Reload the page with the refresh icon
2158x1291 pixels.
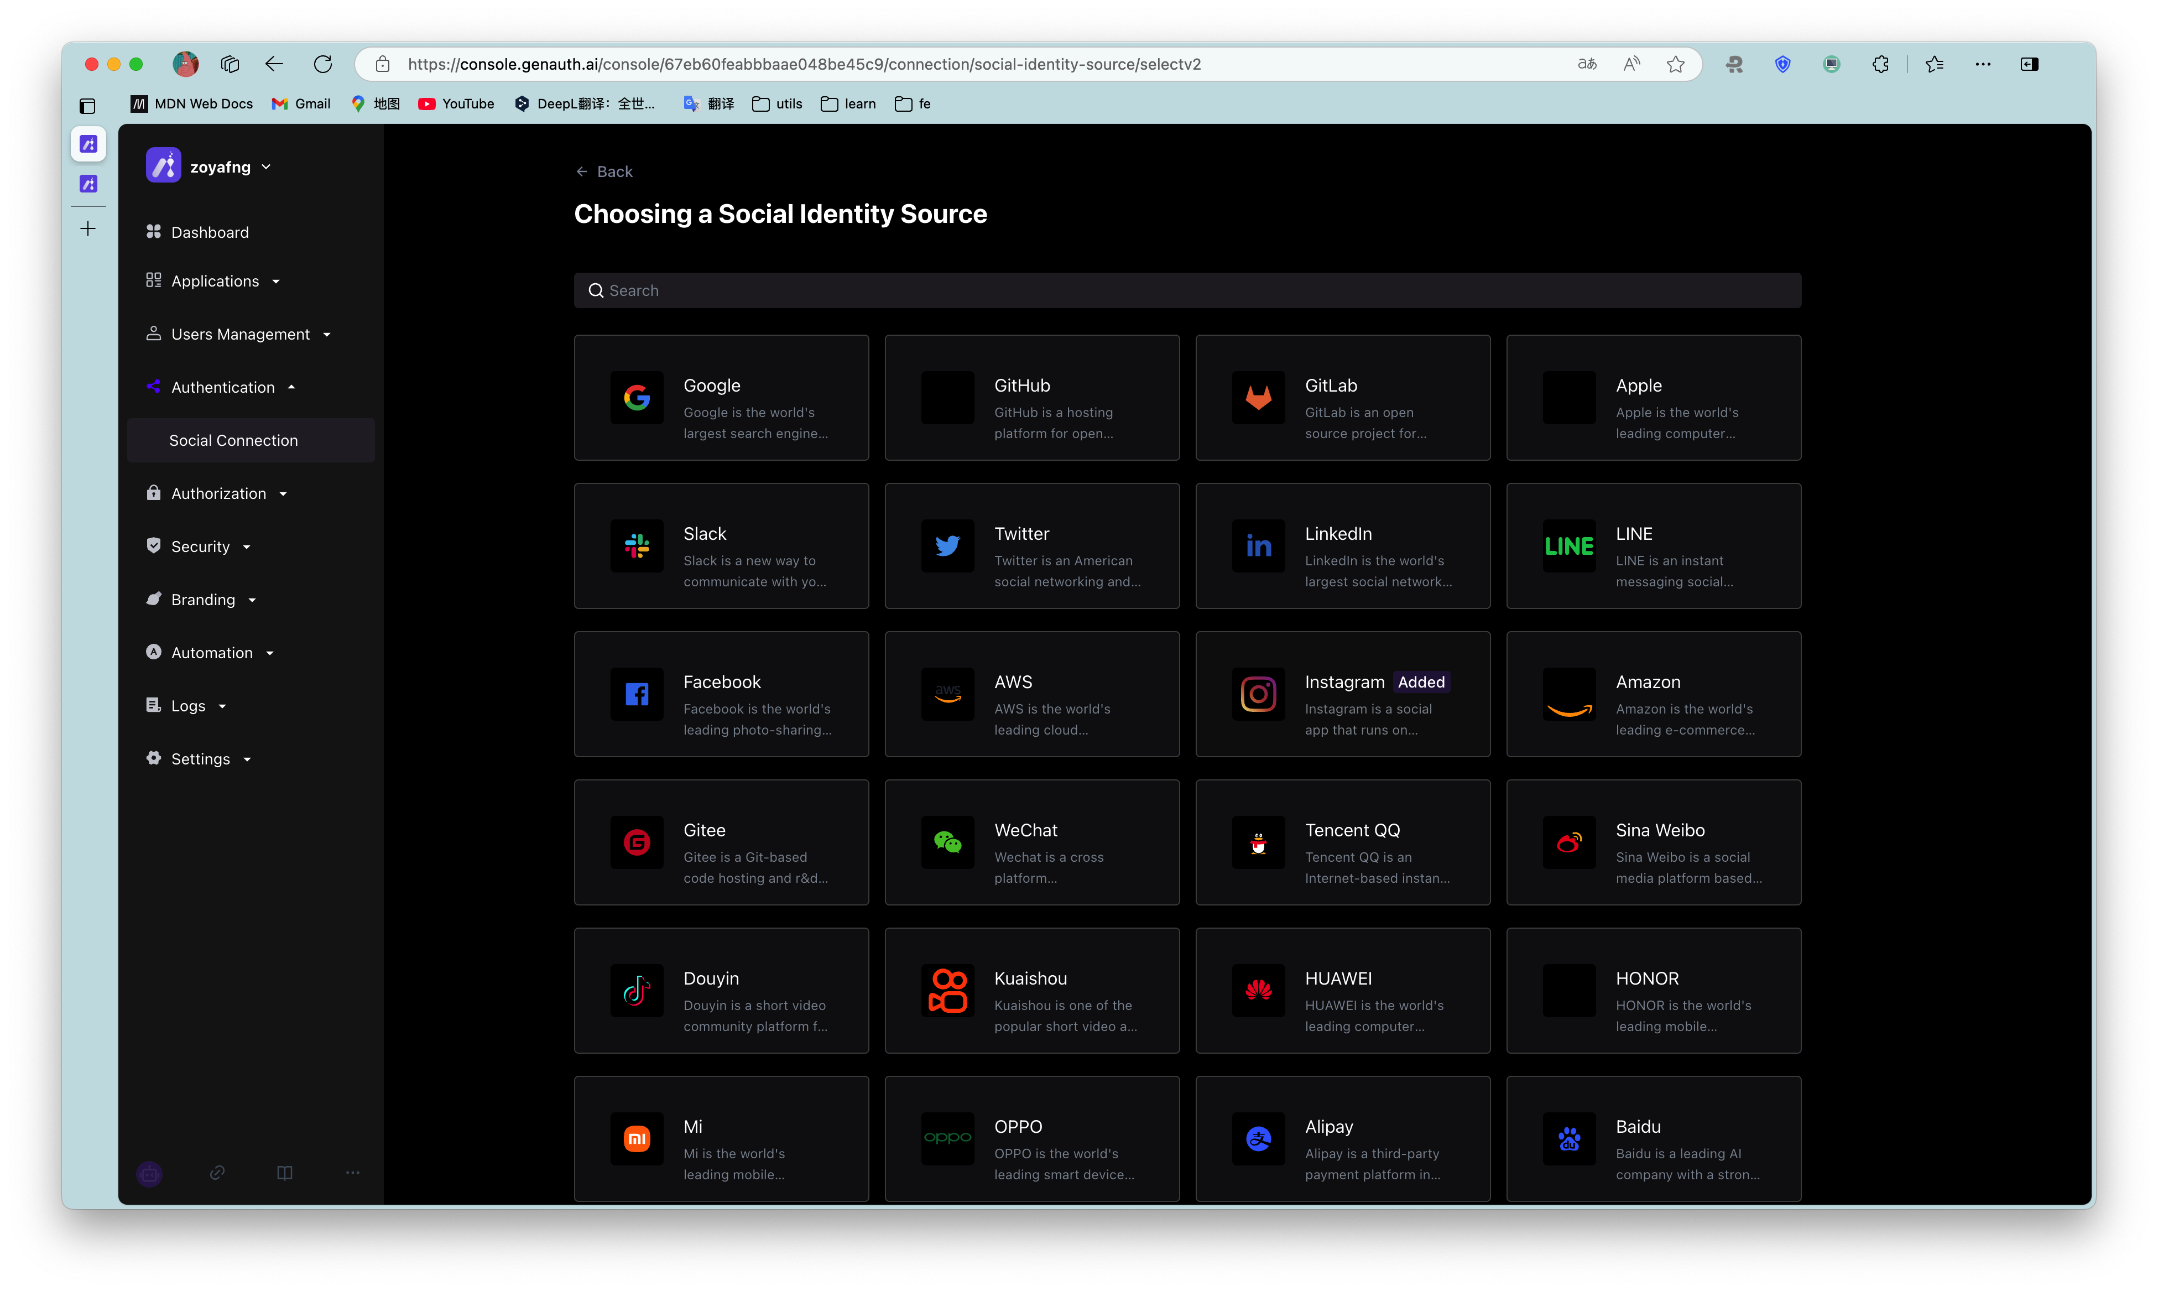[322, 64]
